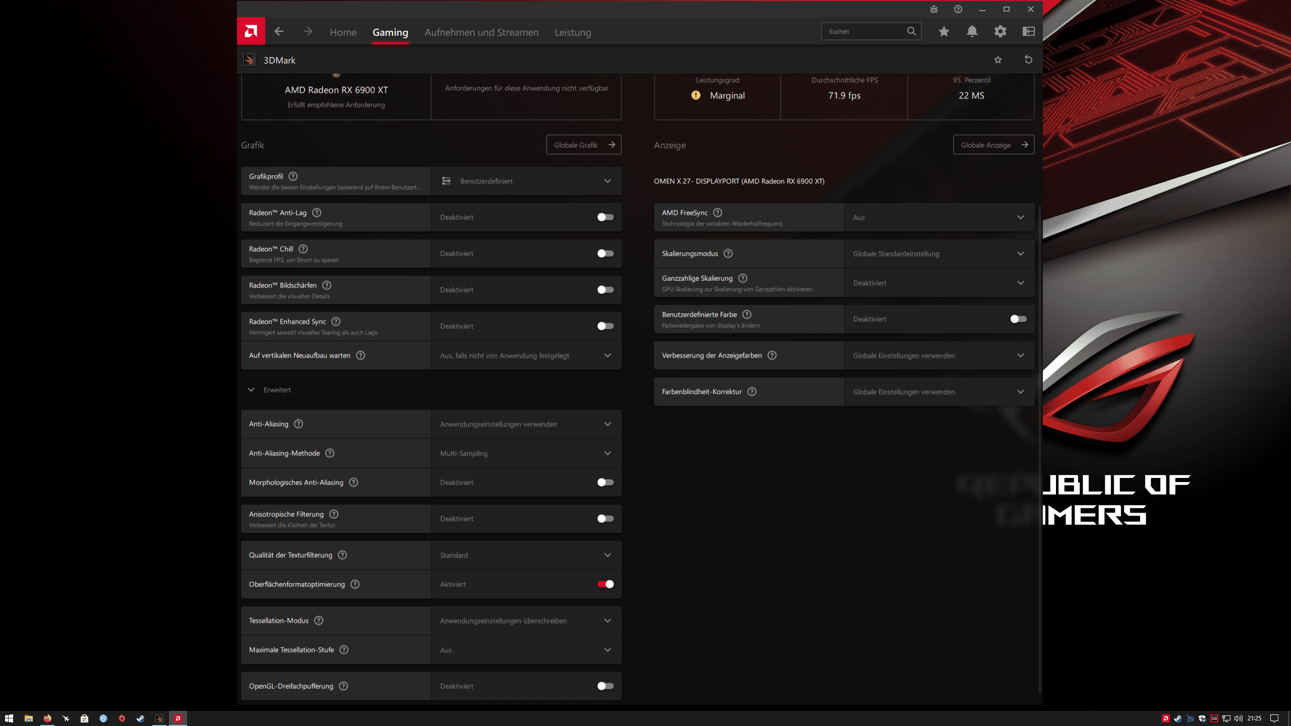Open settings gear icon
Screen dimensions: 1291x726
[1001, 32]
